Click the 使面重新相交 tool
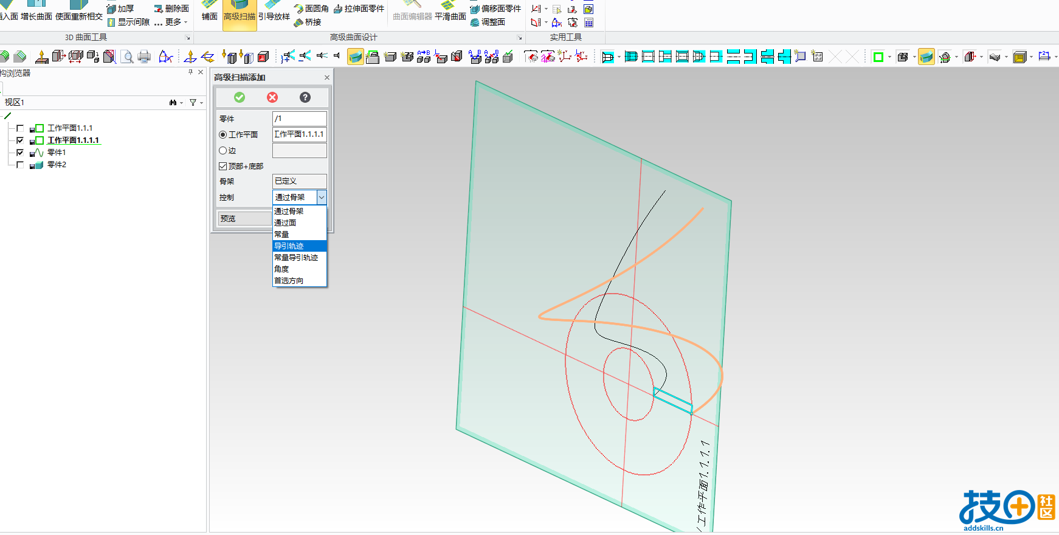The height and width of the screenshot is (535, 1059). (x=79, y=12)
